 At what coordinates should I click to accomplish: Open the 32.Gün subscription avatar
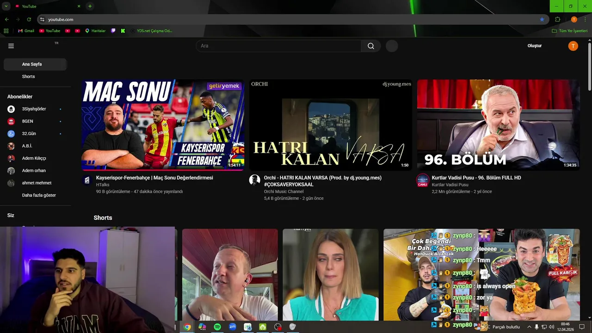(11, 134)
